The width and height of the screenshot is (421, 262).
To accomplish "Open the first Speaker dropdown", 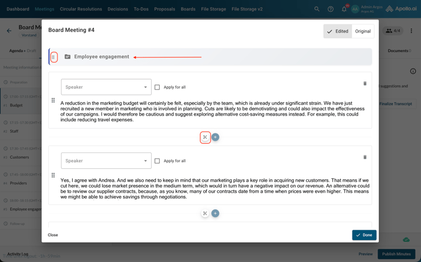I will 106,87.
